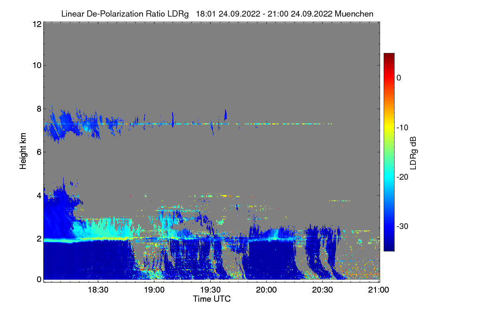Click the "Time UTC" x-axis label
The width and height of the screenshot is (499, 332).
[212, 298]
